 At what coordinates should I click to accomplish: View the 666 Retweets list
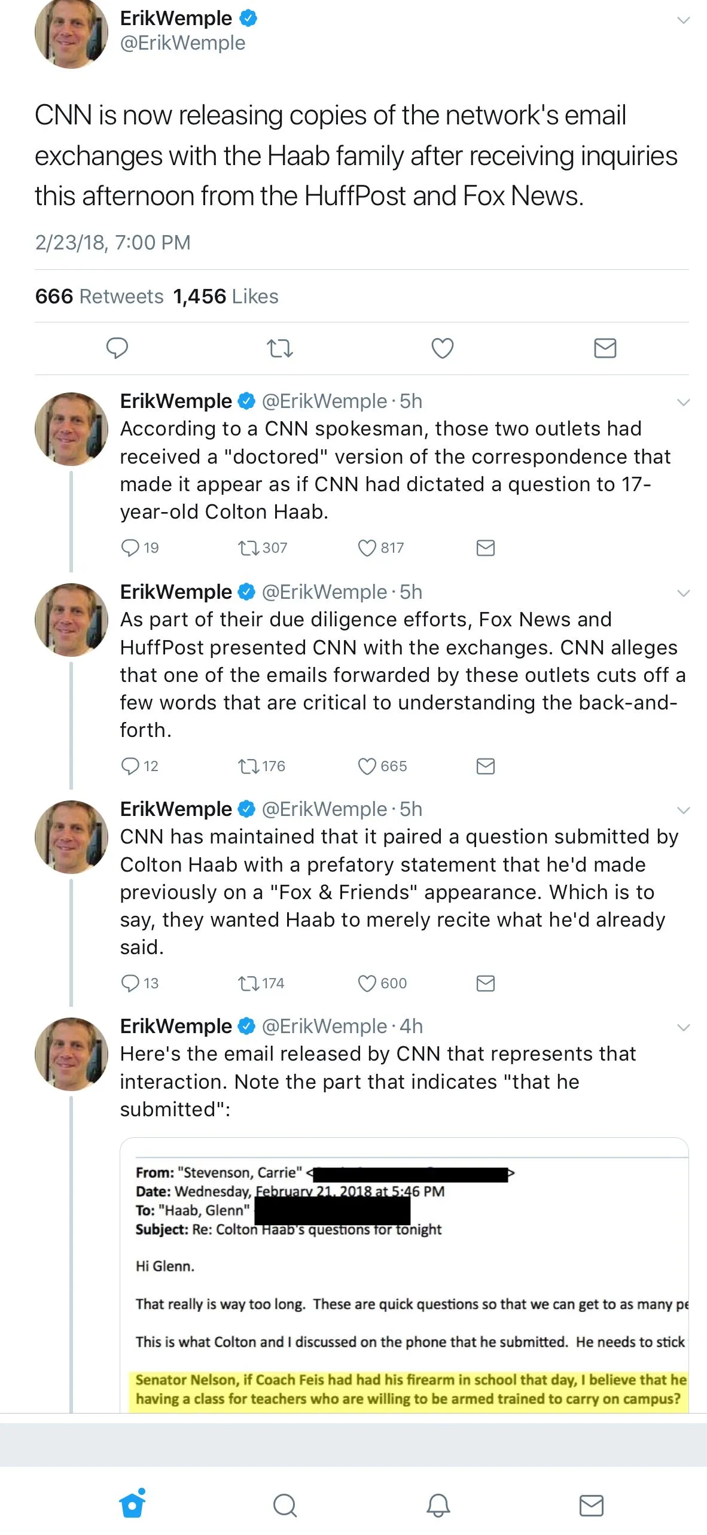tap(99, 296)
